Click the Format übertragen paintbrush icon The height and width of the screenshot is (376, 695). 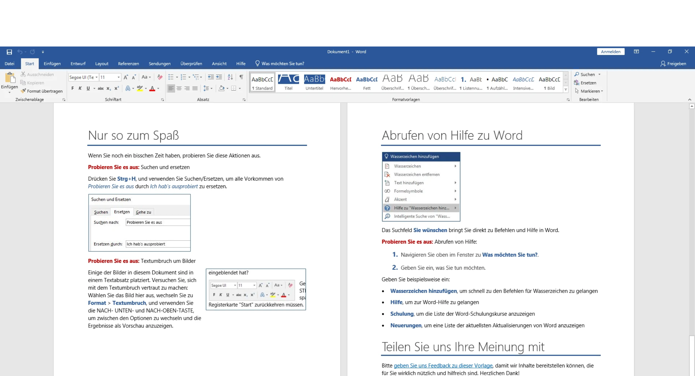[23, 91]
